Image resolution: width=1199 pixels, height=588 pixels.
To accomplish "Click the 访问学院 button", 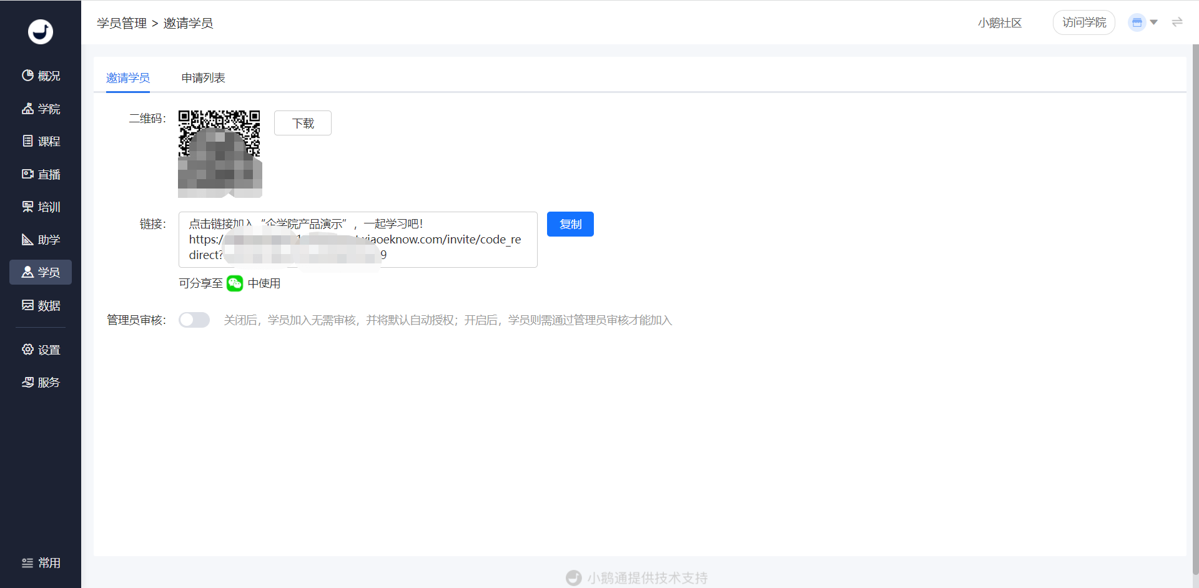I will 1084,22.
